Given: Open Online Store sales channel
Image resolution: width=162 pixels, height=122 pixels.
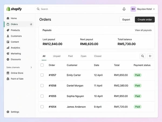Looking at the screenshot, I should [x=19, y=73].
